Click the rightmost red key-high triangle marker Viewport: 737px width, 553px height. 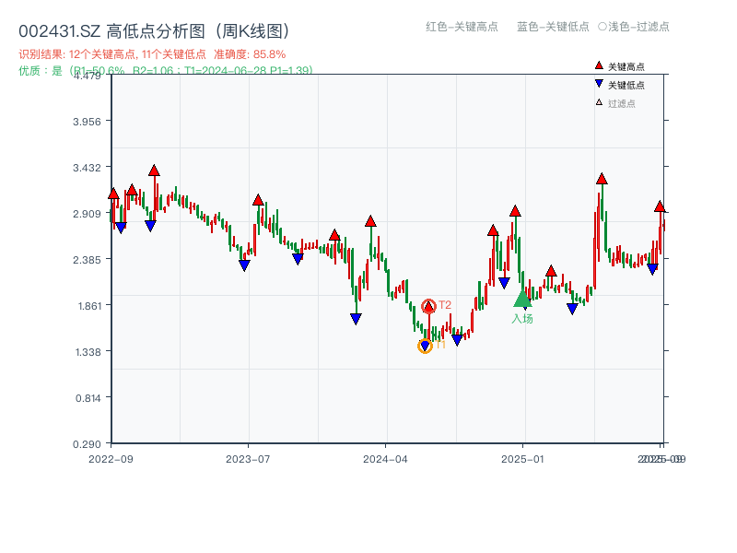tap(660, 208)
